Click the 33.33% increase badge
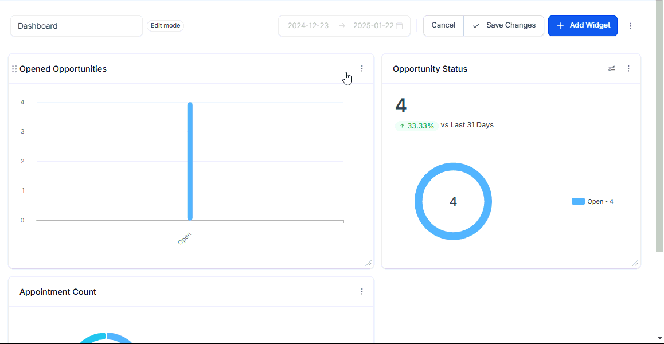The width and height of the screenshot is (664, 344). [x=417, y=126]
